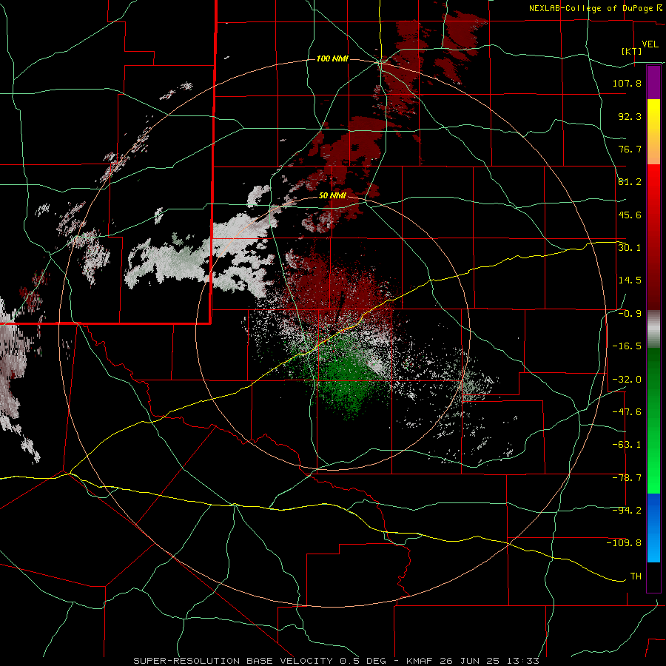Click the 61.2 velocity scale value
Screen dimensions: 666x666
point(630,182)
